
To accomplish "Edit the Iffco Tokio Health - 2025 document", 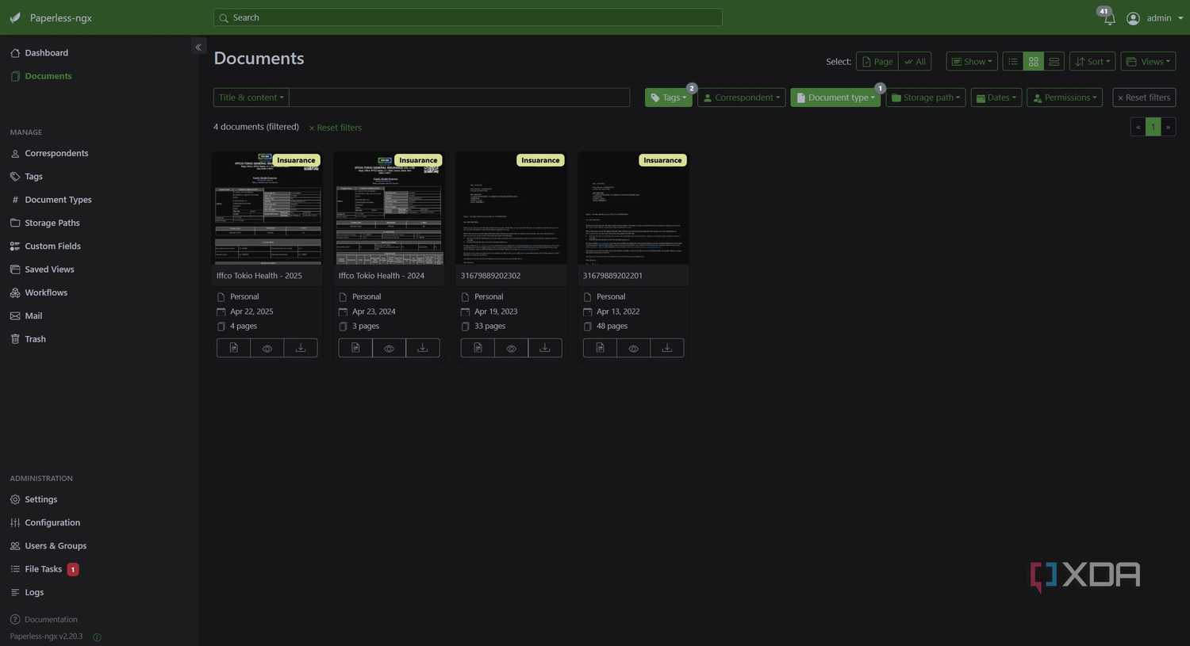I will tap(233, 348).
